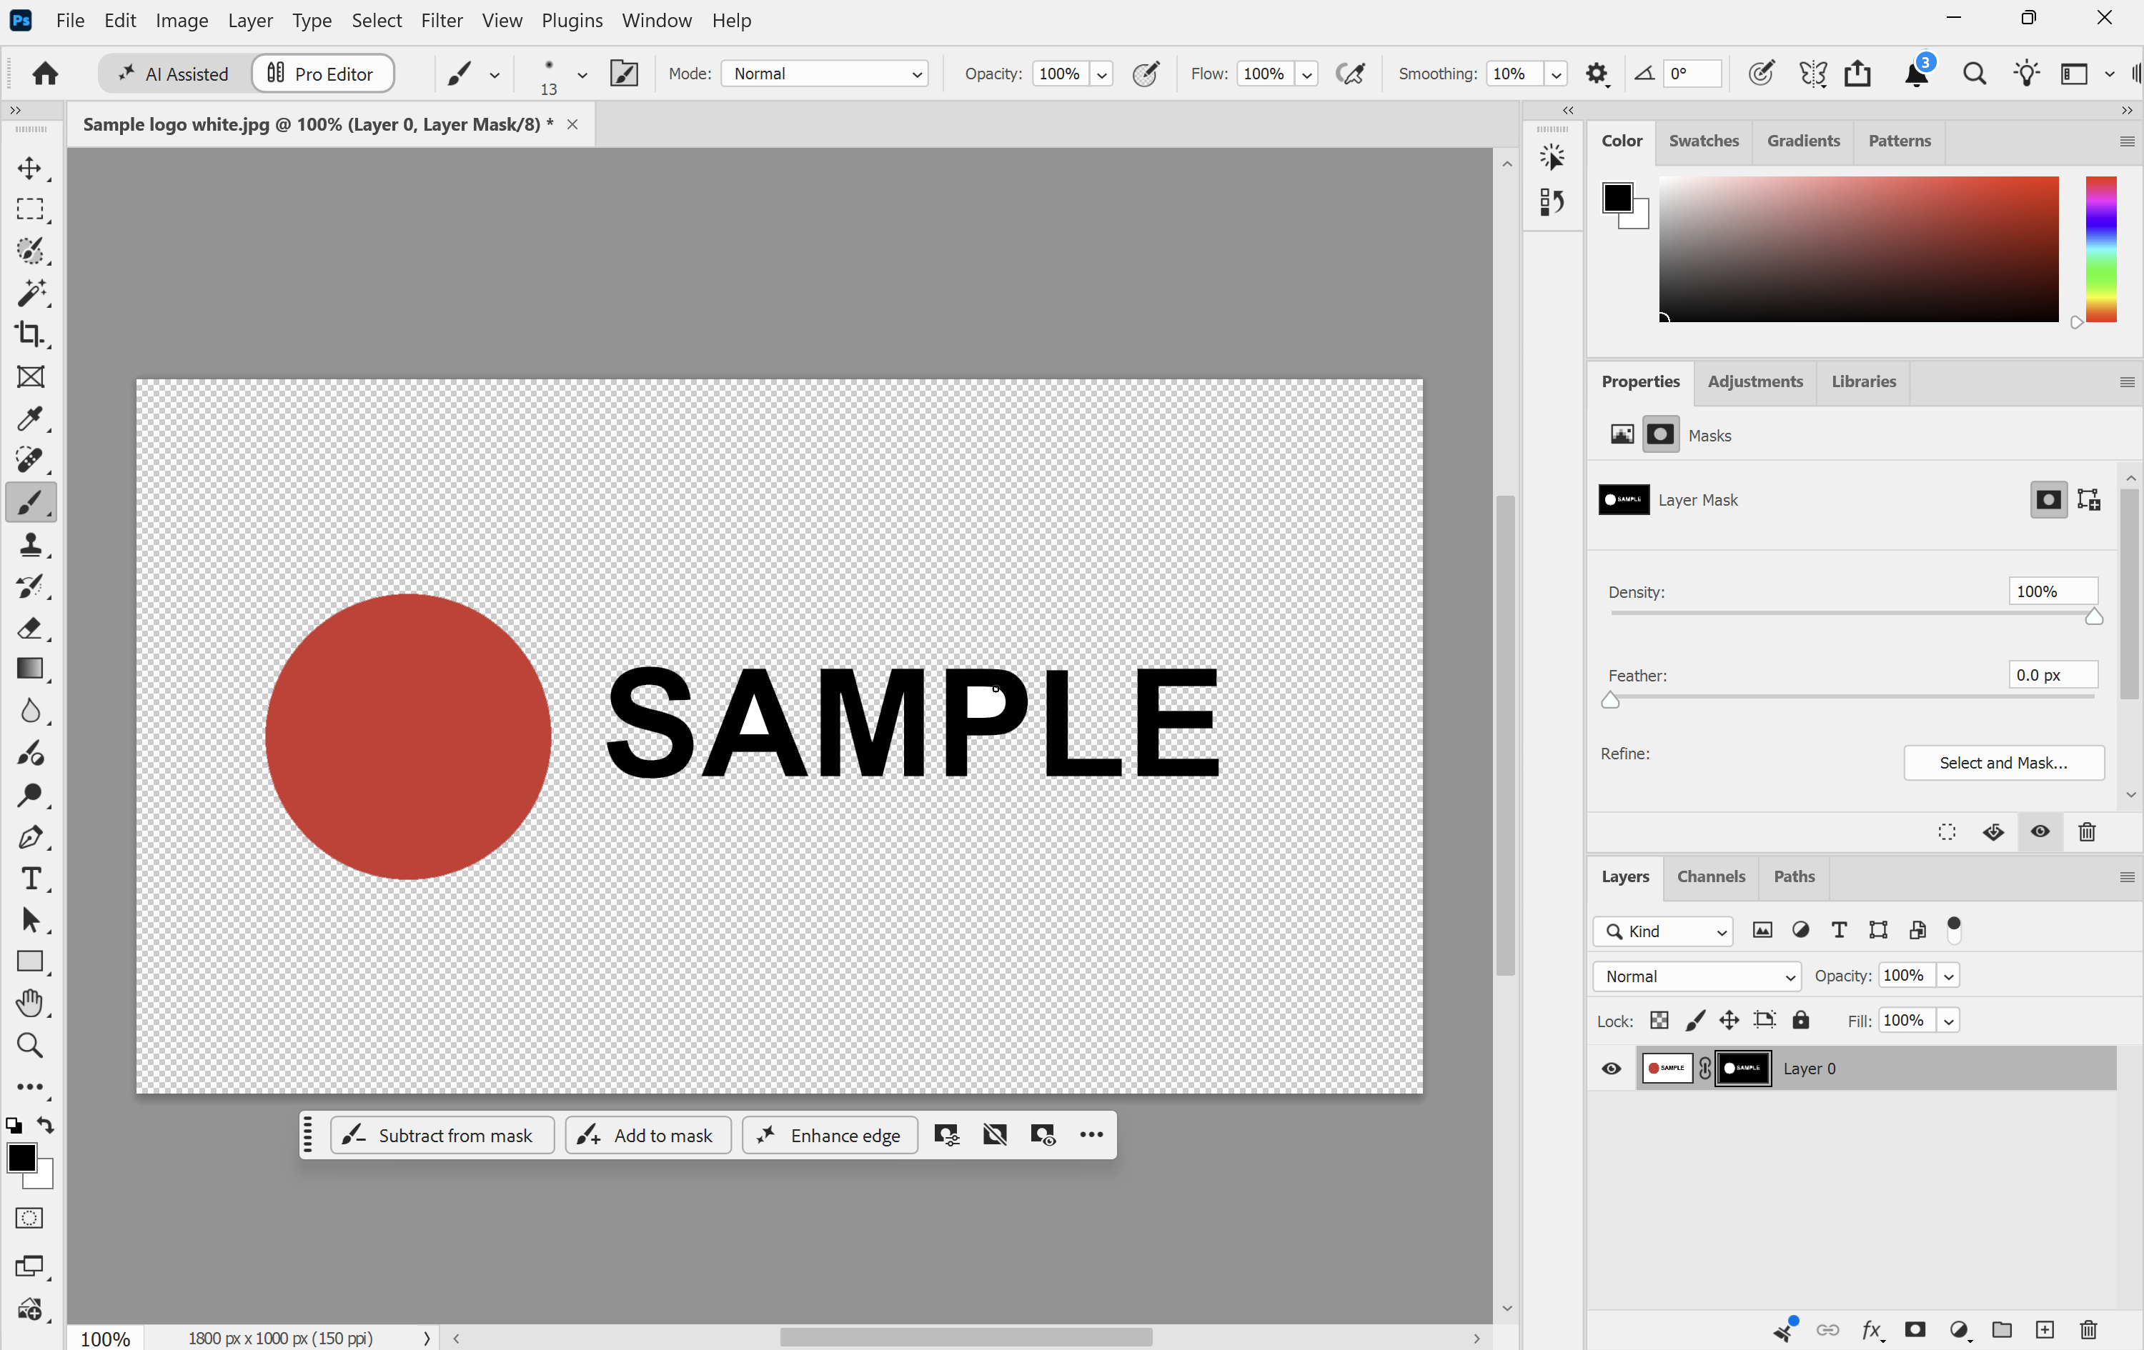Select the Gradient tool
The width and height of the screenshot is (2144, 1350).
pyautogui.click(x=29, y=669)
